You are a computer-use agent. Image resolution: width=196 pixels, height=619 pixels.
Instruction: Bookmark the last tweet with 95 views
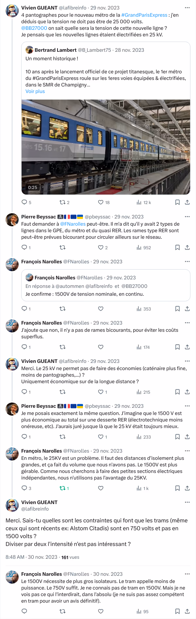pyautogui.click(x=177, y=611)
